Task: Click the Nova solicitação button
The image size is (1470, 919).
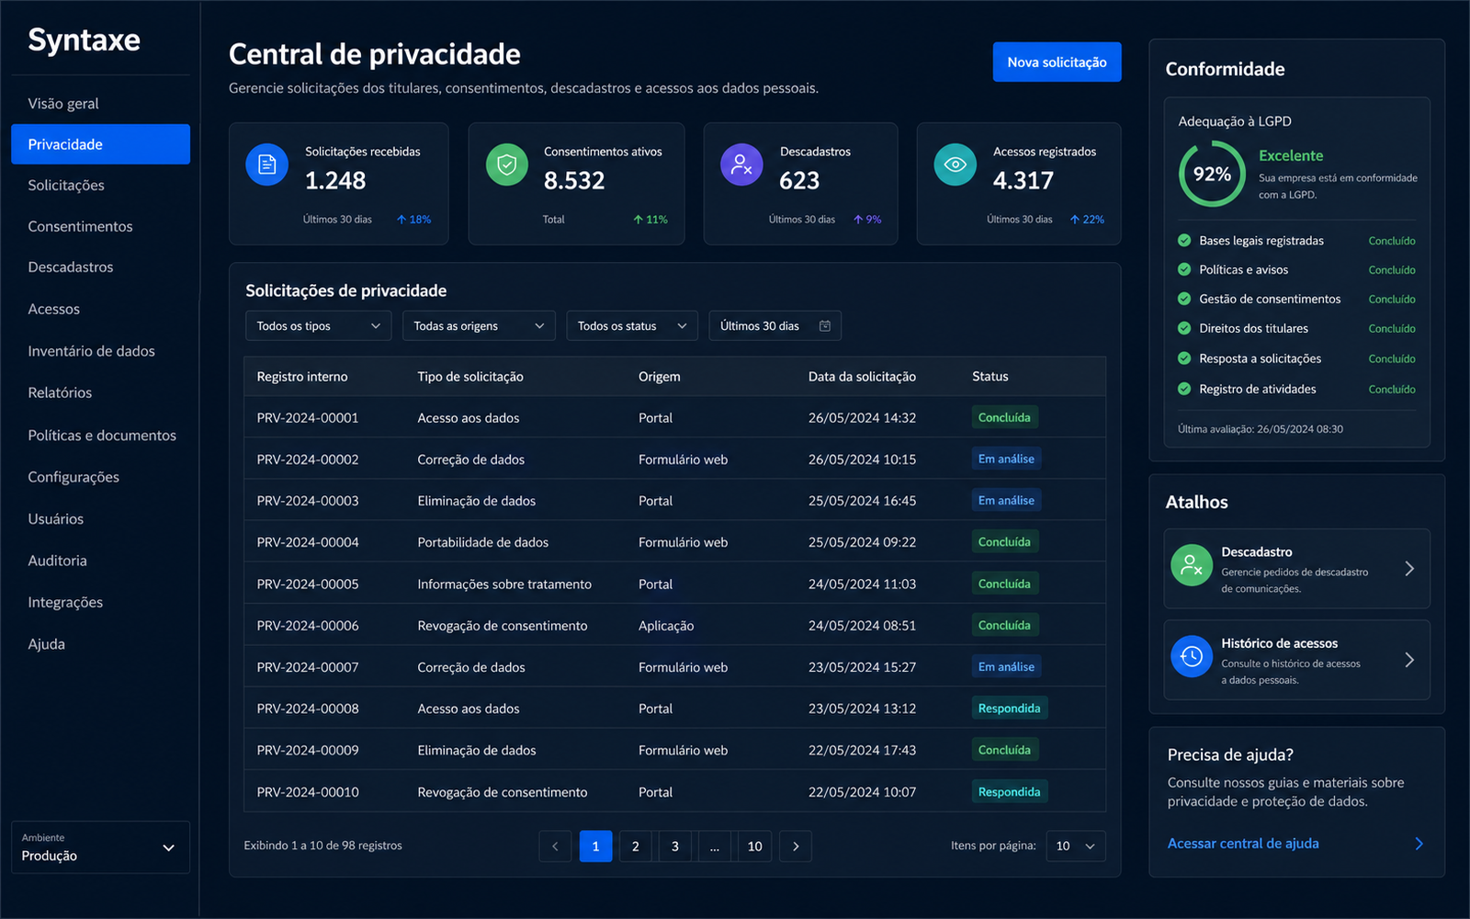Action: coord(1057,62)
